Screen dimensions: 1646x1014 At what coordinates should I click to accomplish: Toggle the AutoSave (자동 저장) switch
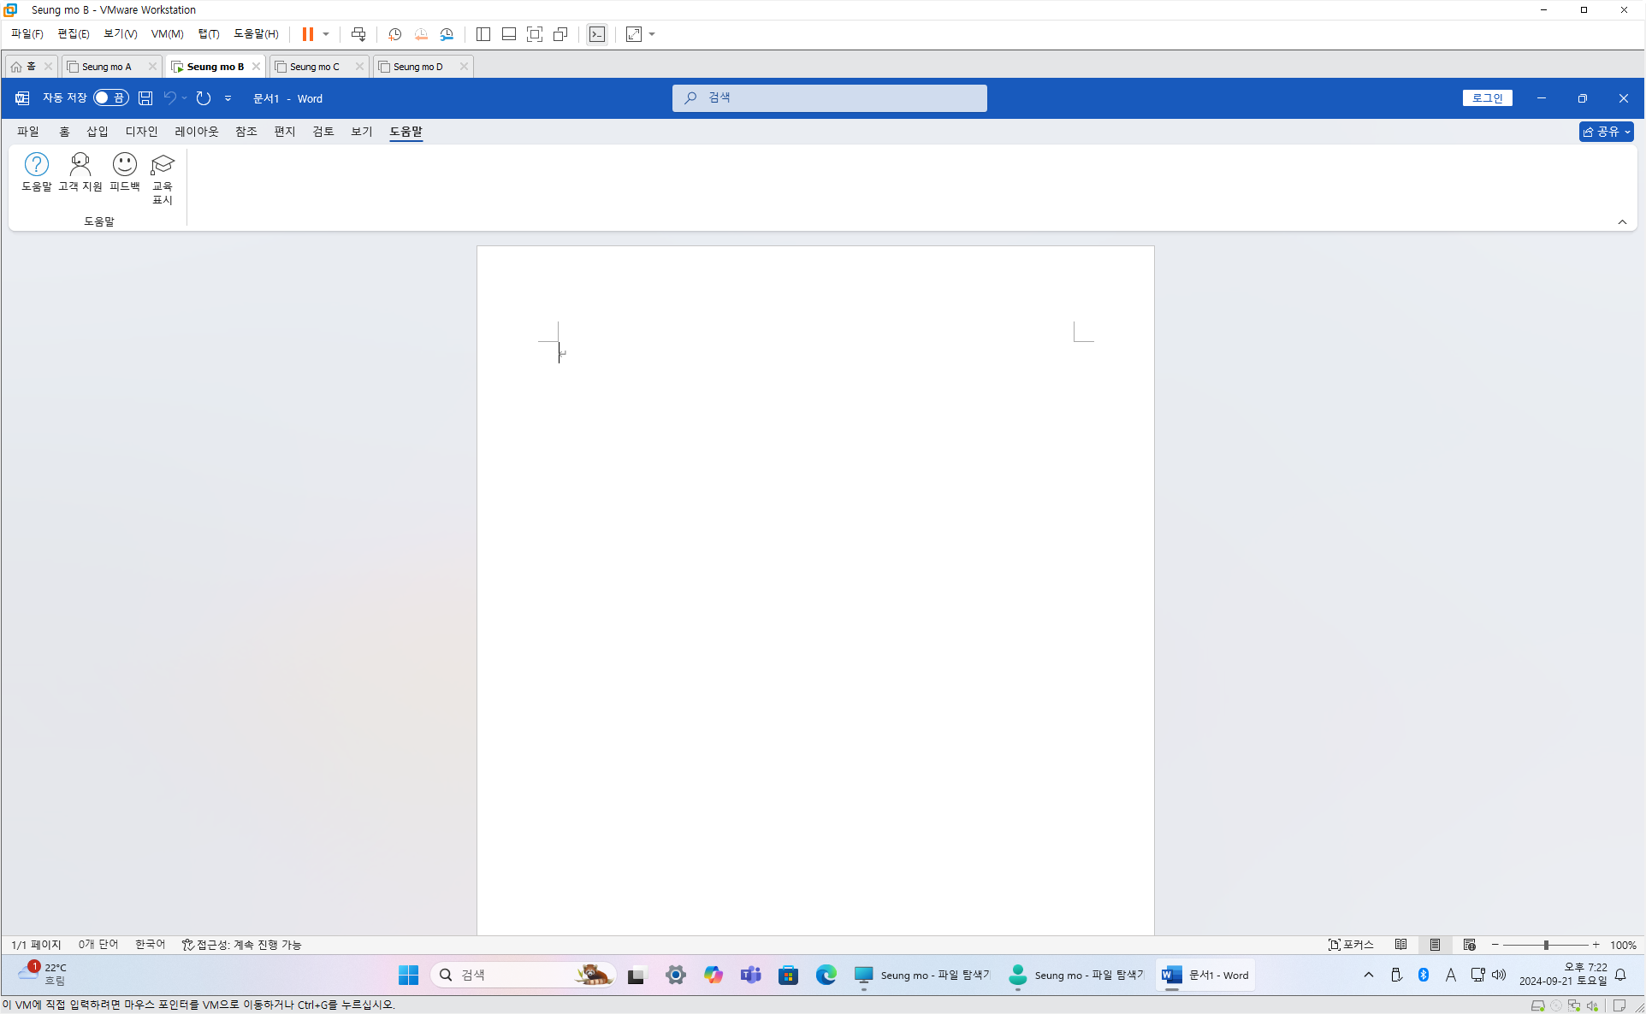click(x=111, y=98)
